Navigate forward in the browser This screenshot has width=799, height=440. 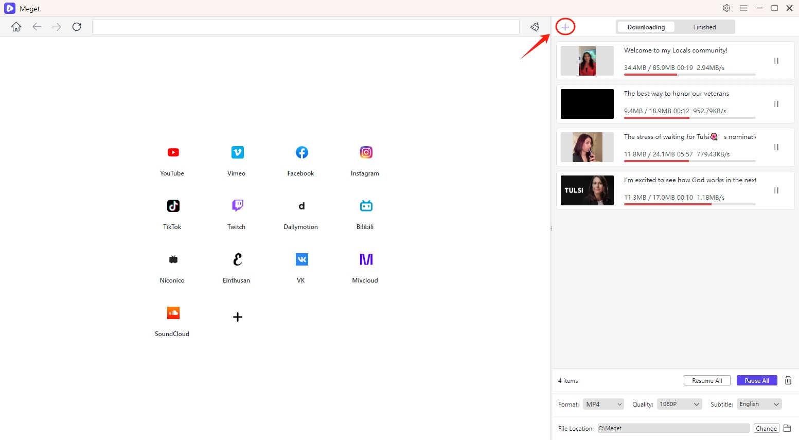[57, 27]
